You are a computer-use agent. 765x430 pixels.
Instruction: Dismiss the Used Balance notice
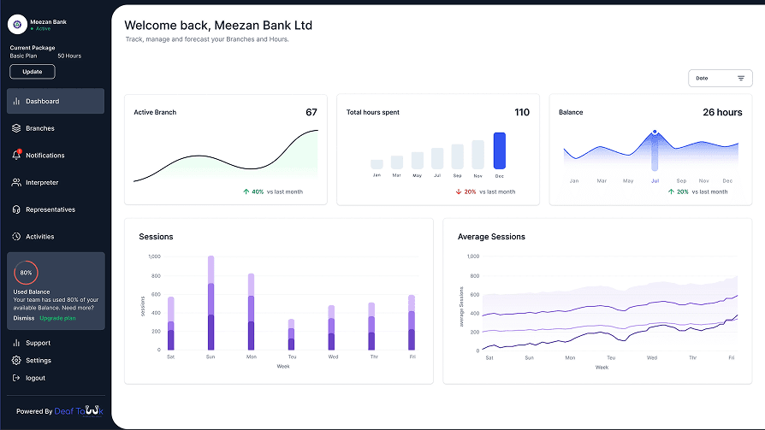pos(24,318)
